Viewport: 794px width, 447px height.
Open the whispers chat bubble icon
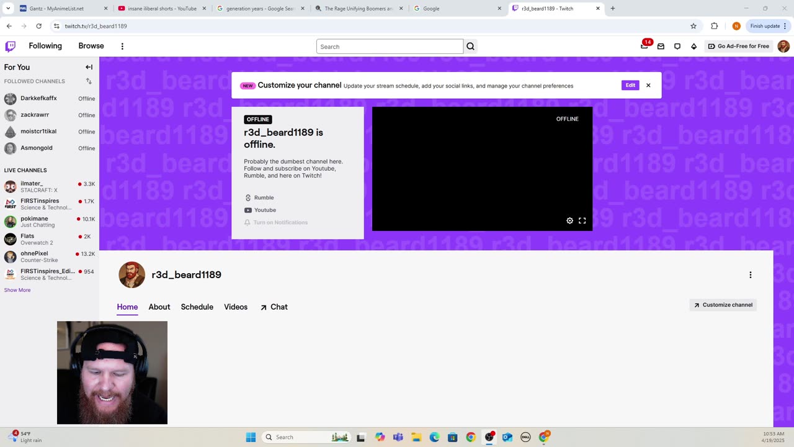pos(677,46)
